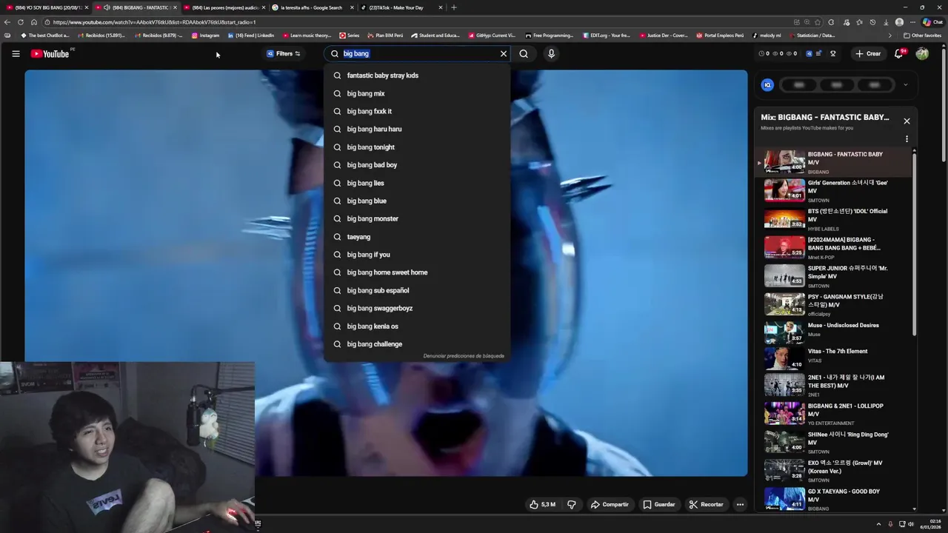This screenshot has width=948, height=533.
Task: Play Girls' Generation 'Gee' MV from playlist
Action: [x=833, y=190]
